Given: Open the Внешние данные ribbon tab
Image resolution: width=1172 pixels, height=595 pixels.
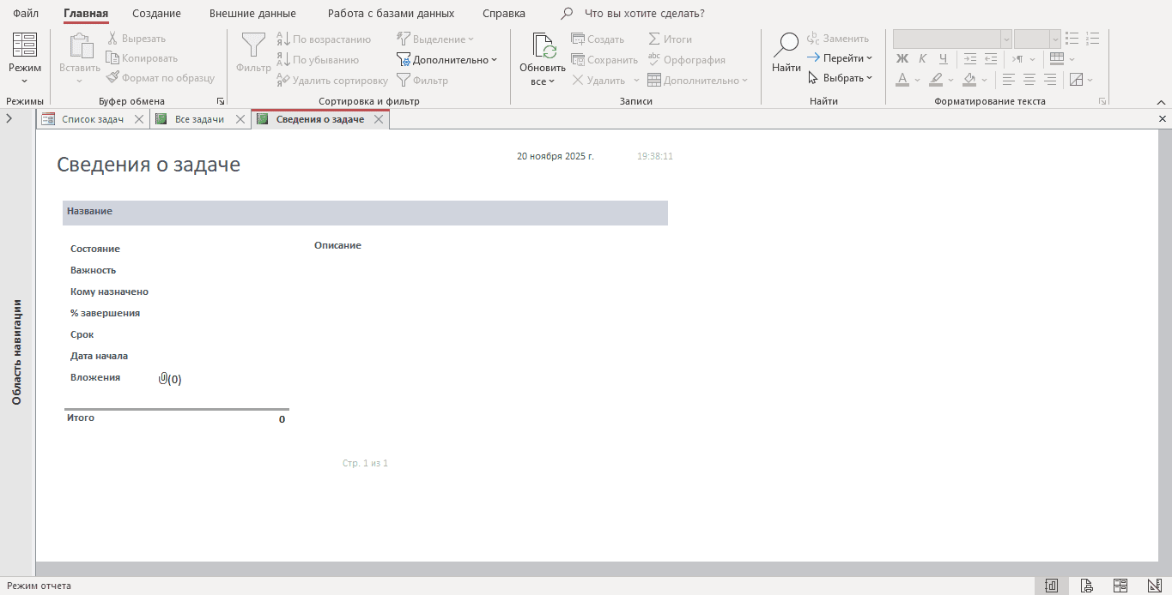Looking at the screenshot, I should tap(252, 14).
